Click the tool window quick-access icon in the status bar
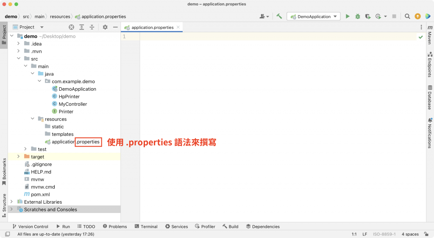The width and height of the screenshot is (434, 238). (x=8, y=234)
